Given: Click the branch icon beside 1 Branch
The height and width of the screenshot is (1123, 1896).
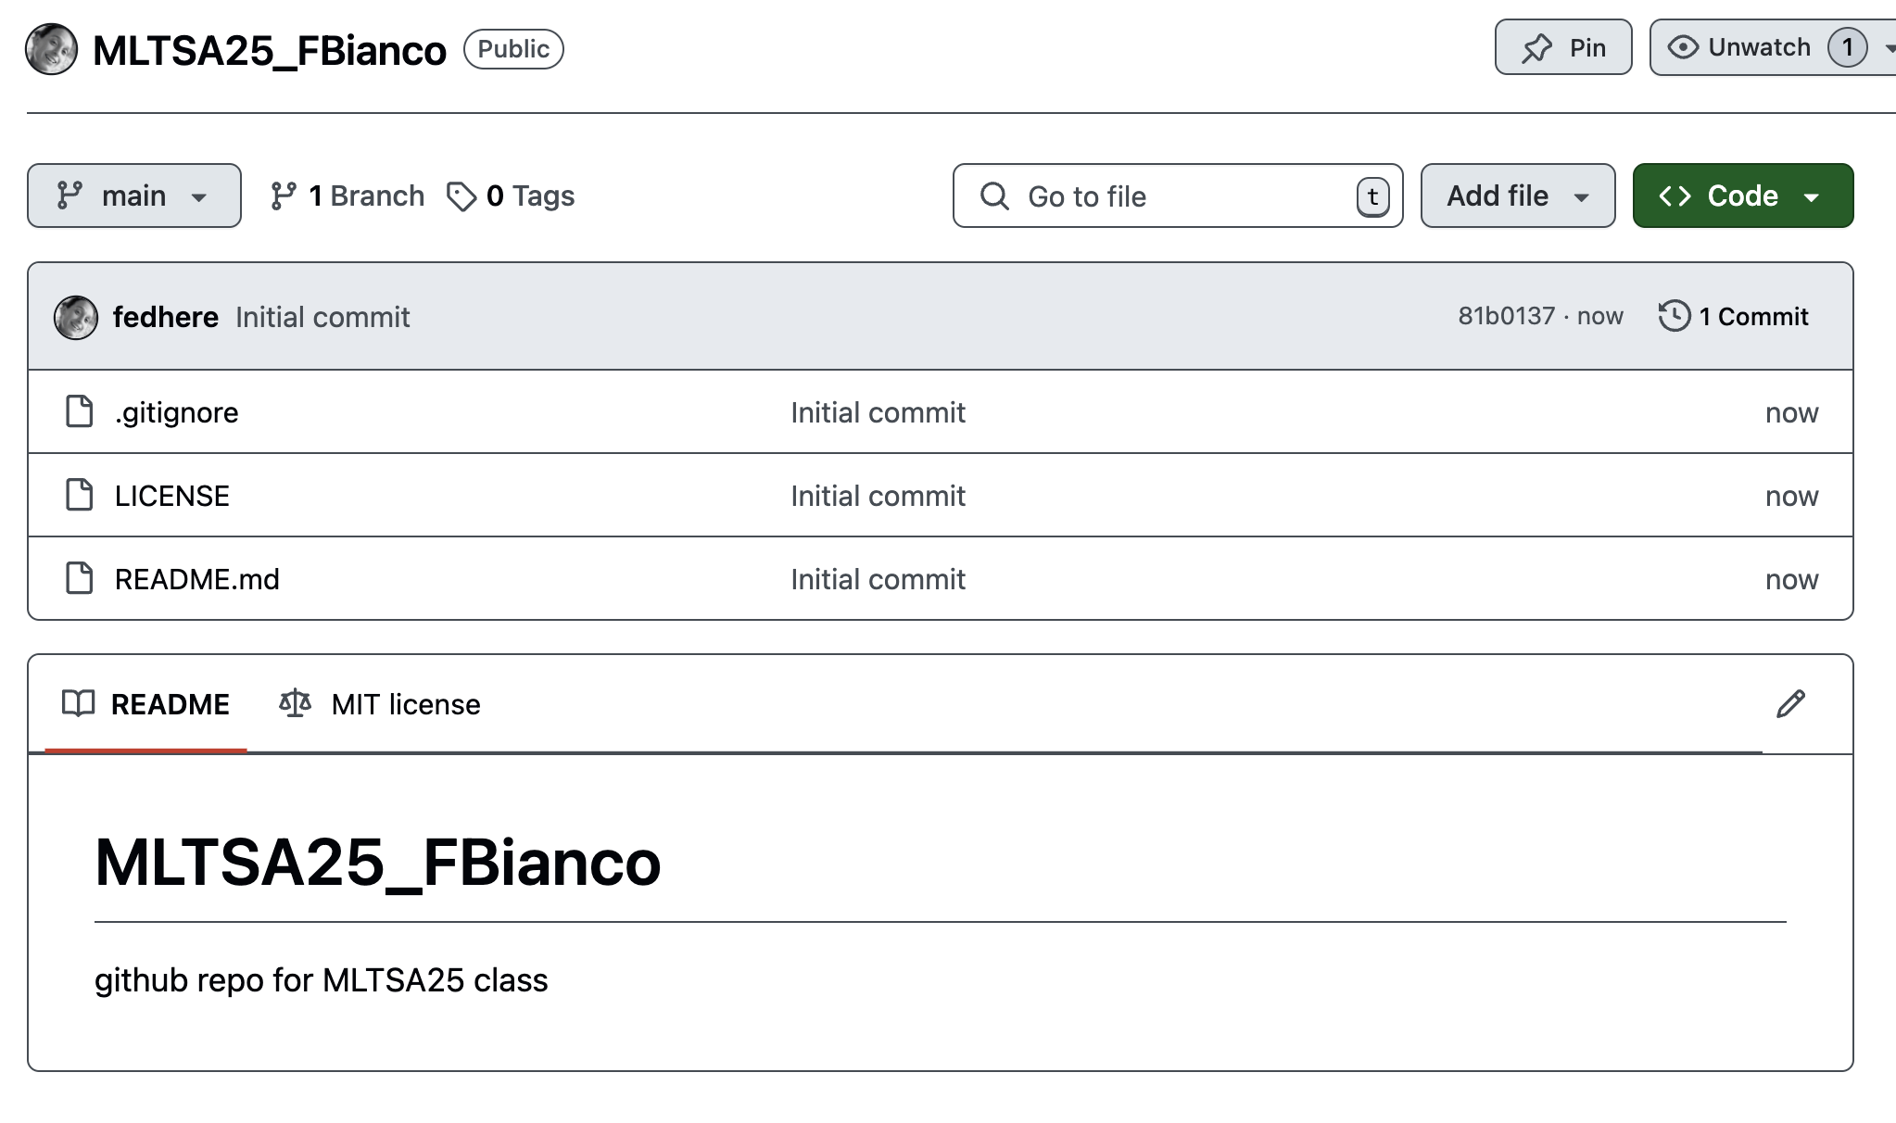Looking at the screenshot, I should pyautogui.click(x=283, y=196).
